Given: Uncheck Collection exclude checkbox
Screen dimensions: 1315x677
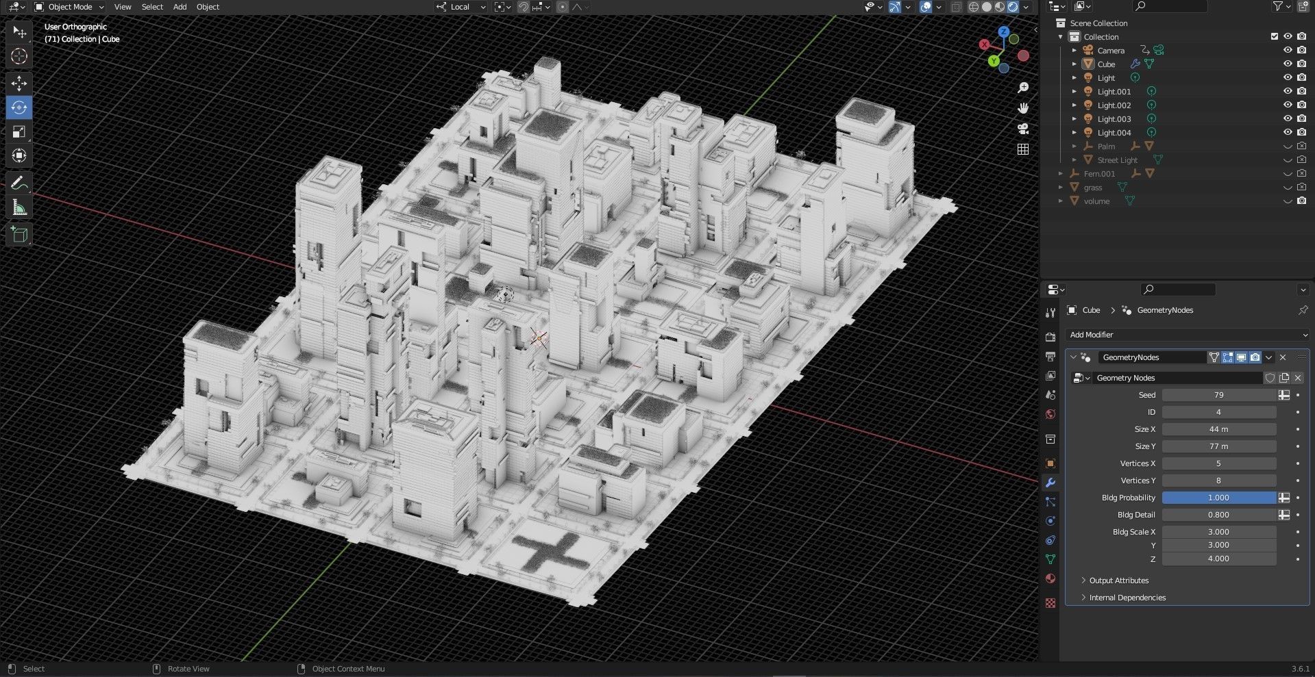Looking at the screenshot, I should (1275, 36).
